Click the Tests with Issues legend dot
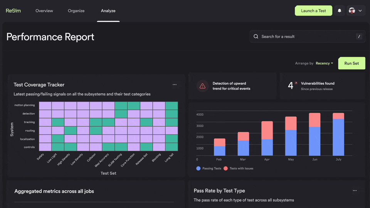 point(225,168)
